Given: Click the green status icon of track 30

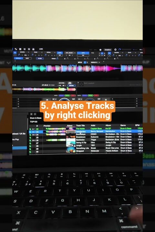Looking at the screenshot, I should 30,152.
